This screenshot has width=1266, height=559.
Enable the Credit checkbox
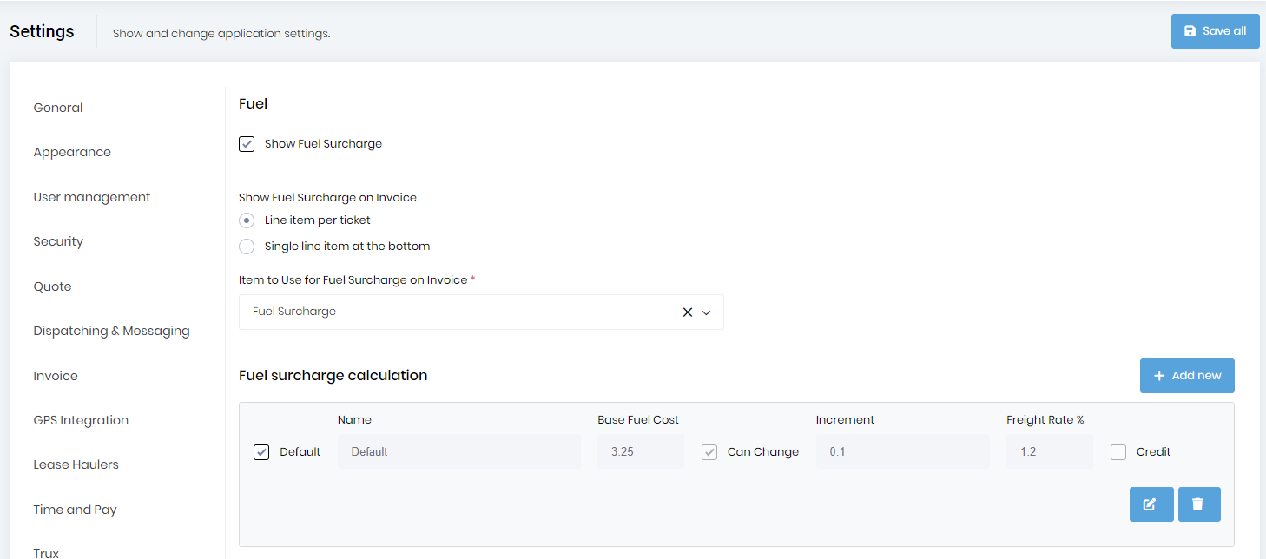coord(1118,451)
